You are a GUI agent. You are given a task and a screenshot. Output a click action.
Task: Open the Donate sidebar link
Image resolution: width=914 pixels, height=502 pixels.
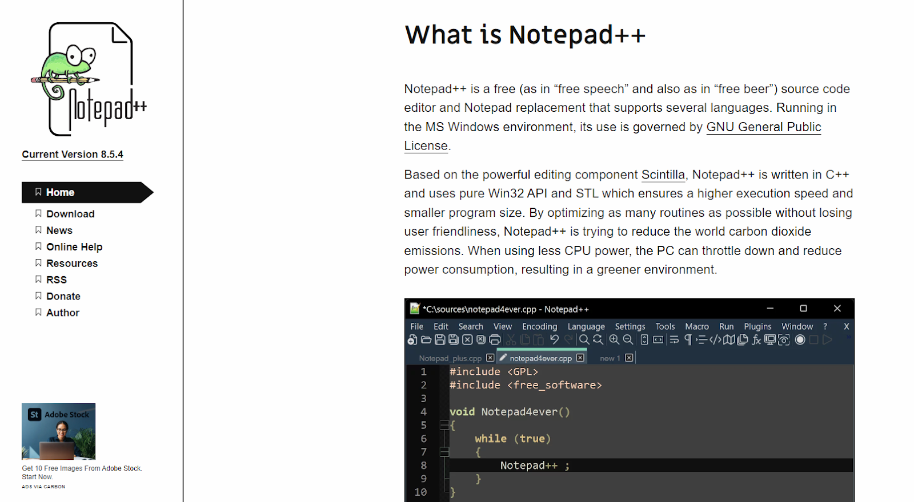[x=63, y=297]
